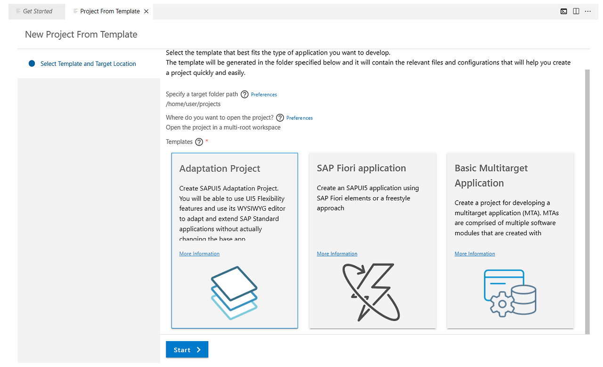Open Preferences link for project open location

[x=299, y=118]
